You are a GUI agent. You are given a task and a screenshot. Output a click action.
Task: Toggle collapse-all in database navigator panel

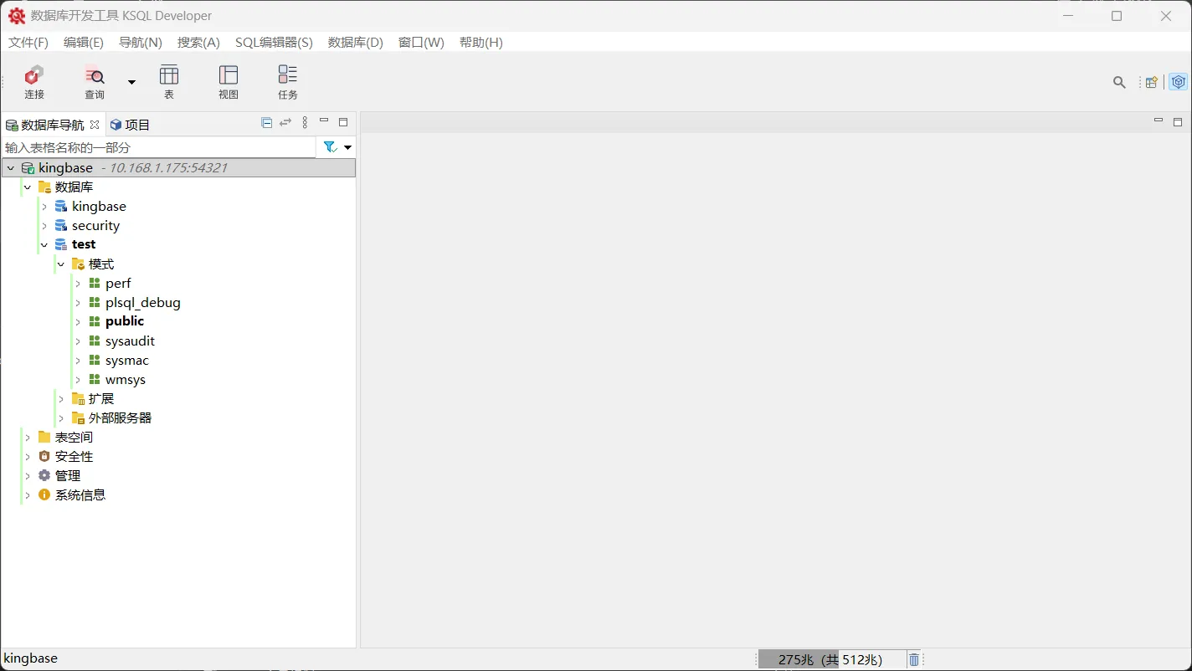click(265, 122)
